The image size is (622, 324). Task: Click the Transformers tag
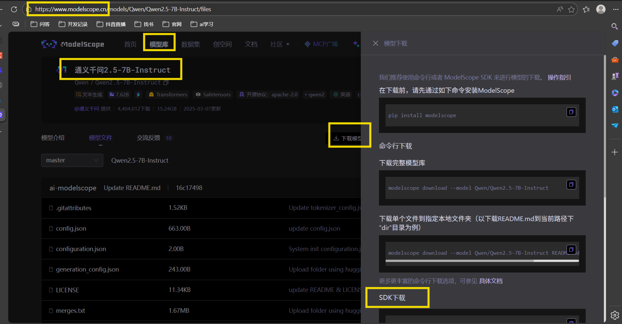tap(168, 95)
